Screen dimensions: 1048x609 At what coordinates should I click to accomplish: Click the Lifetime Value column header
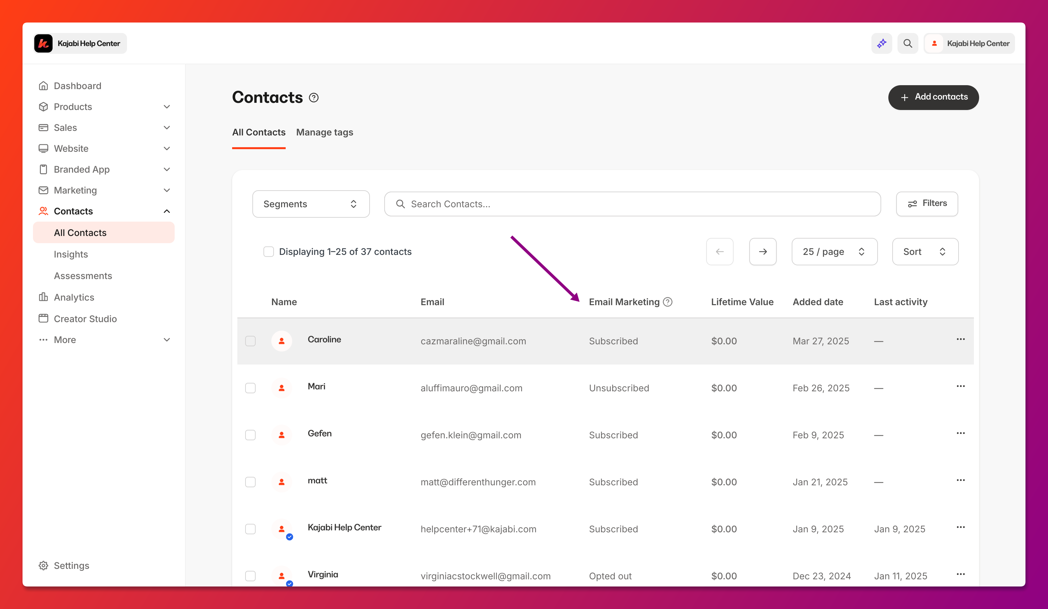[x=742, y=302]
